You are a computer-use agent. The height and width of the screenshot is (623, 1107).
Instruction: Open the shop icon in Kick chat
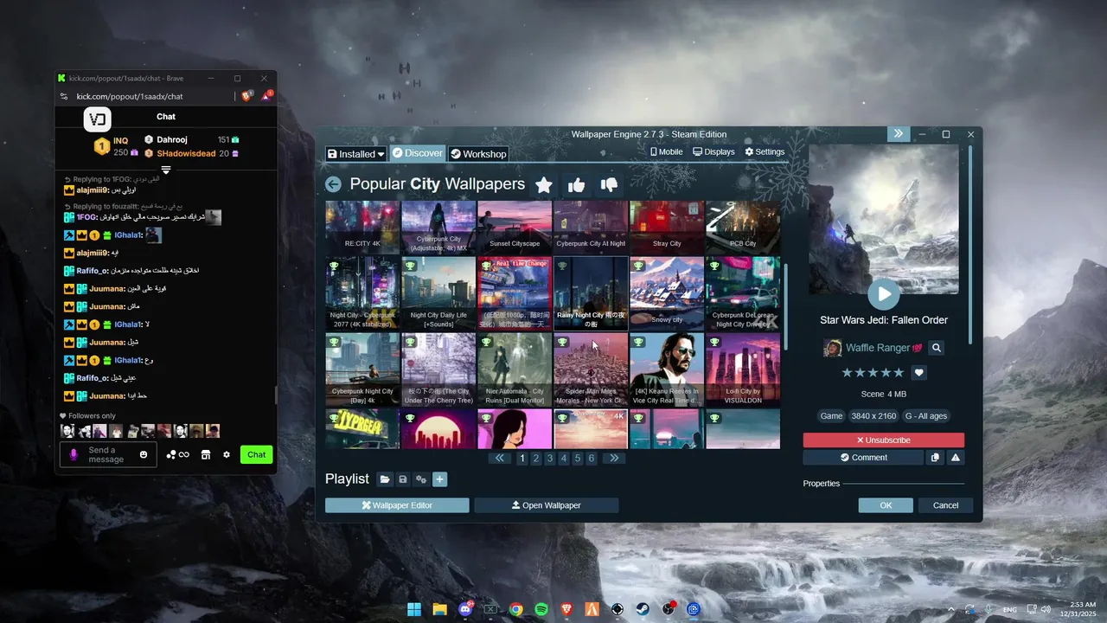pyautogui.click(x=206, y=454)
